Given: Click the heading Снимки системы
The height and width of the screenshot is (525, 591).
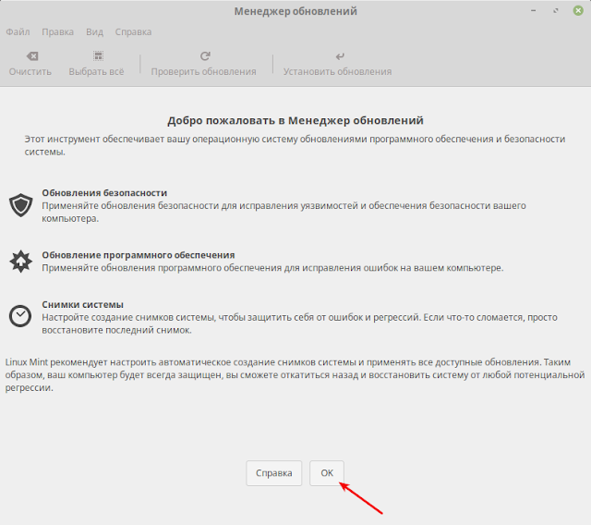Looking at the screenshot, I should point(82,304).
